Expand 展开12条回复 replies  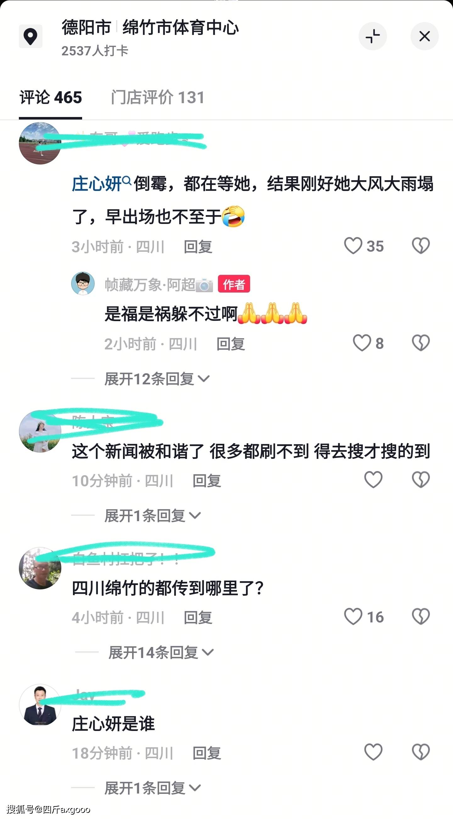[x=157, y=379]
